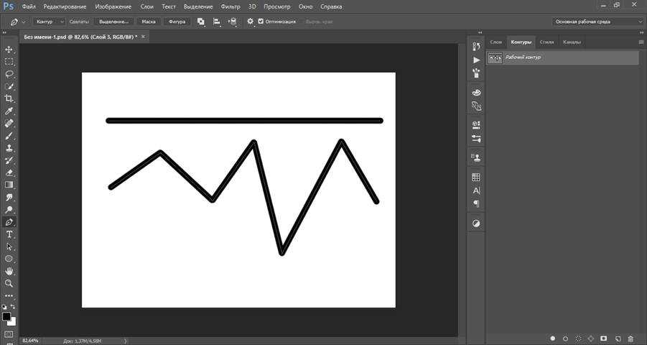Toggle the Оптимизация checkbox
Image resolution: width=647 pixels, height=345 pixels.
pos(261,22)
